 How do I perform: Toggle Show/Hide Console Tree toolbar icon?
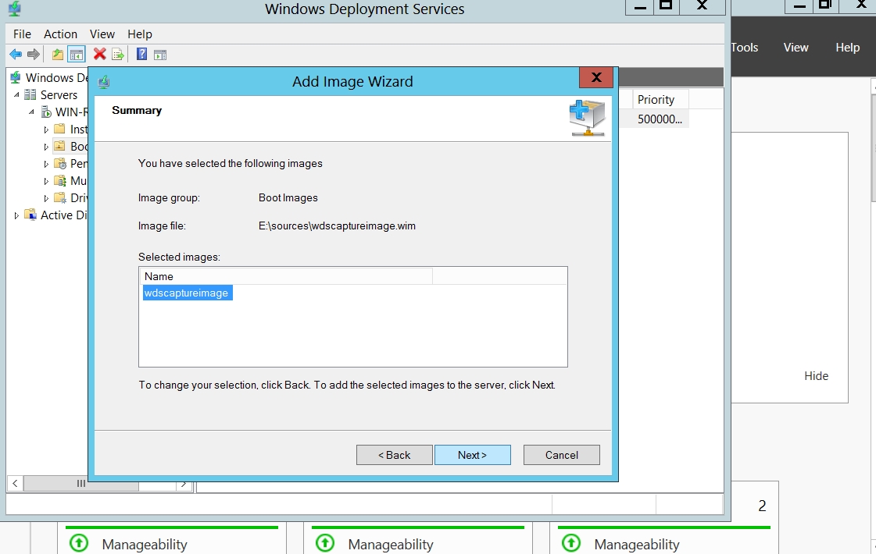click(x=76, y=54)
